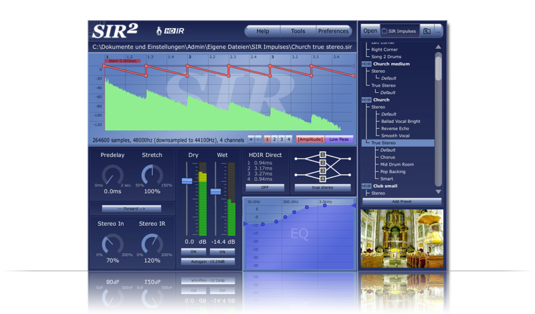Expand Stereo under Church medium
Viewport: 535px width, 314px height.
pyautogui.click(x=378, y=71)
